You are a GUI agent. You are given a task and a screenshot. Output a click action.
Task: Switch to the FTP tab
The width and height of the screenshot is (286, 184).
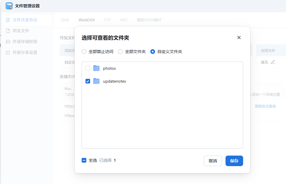coord(108,20)
